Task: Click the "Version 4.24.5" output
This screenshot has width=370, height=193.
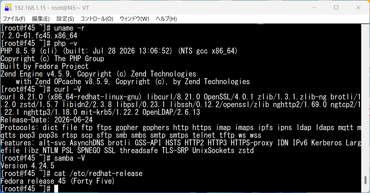Action: coord(27,166)
